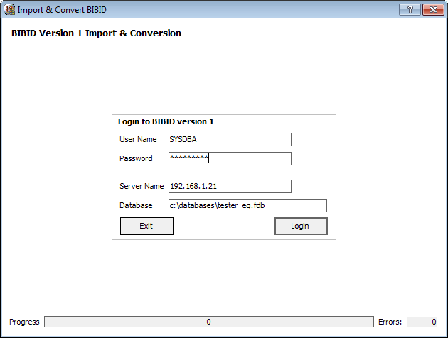The width and height of the screenshot is (448, 338).
Task: Click the question mark help button
Action: [x=410, y=10]
